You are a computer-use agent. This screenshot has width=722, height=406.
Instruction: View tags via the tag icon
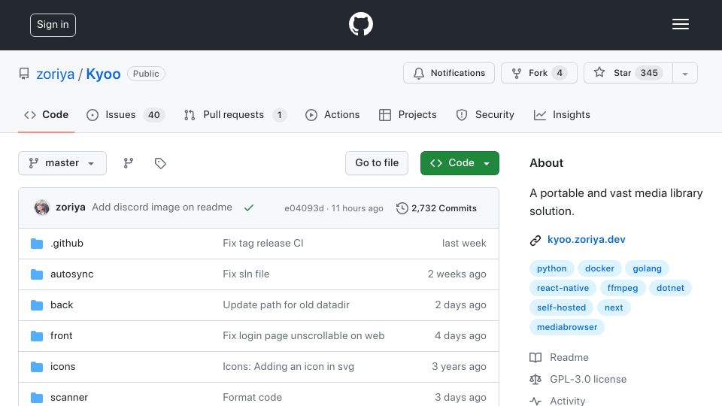pos(160,163)
